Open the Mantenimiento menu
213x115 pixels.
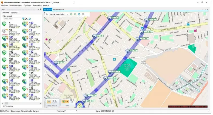[16, 5]
